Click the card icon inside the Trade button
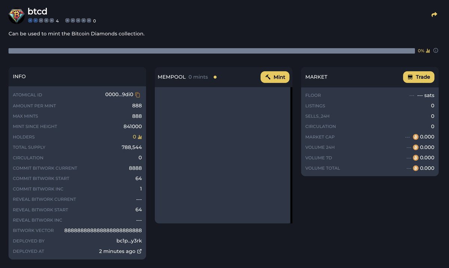Viewport: 449px width, 268px height. pos(410,77)
